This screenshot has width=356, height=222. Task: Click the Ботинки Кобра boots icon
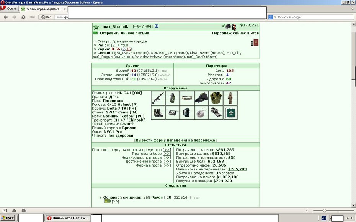[x=158, y=112]
